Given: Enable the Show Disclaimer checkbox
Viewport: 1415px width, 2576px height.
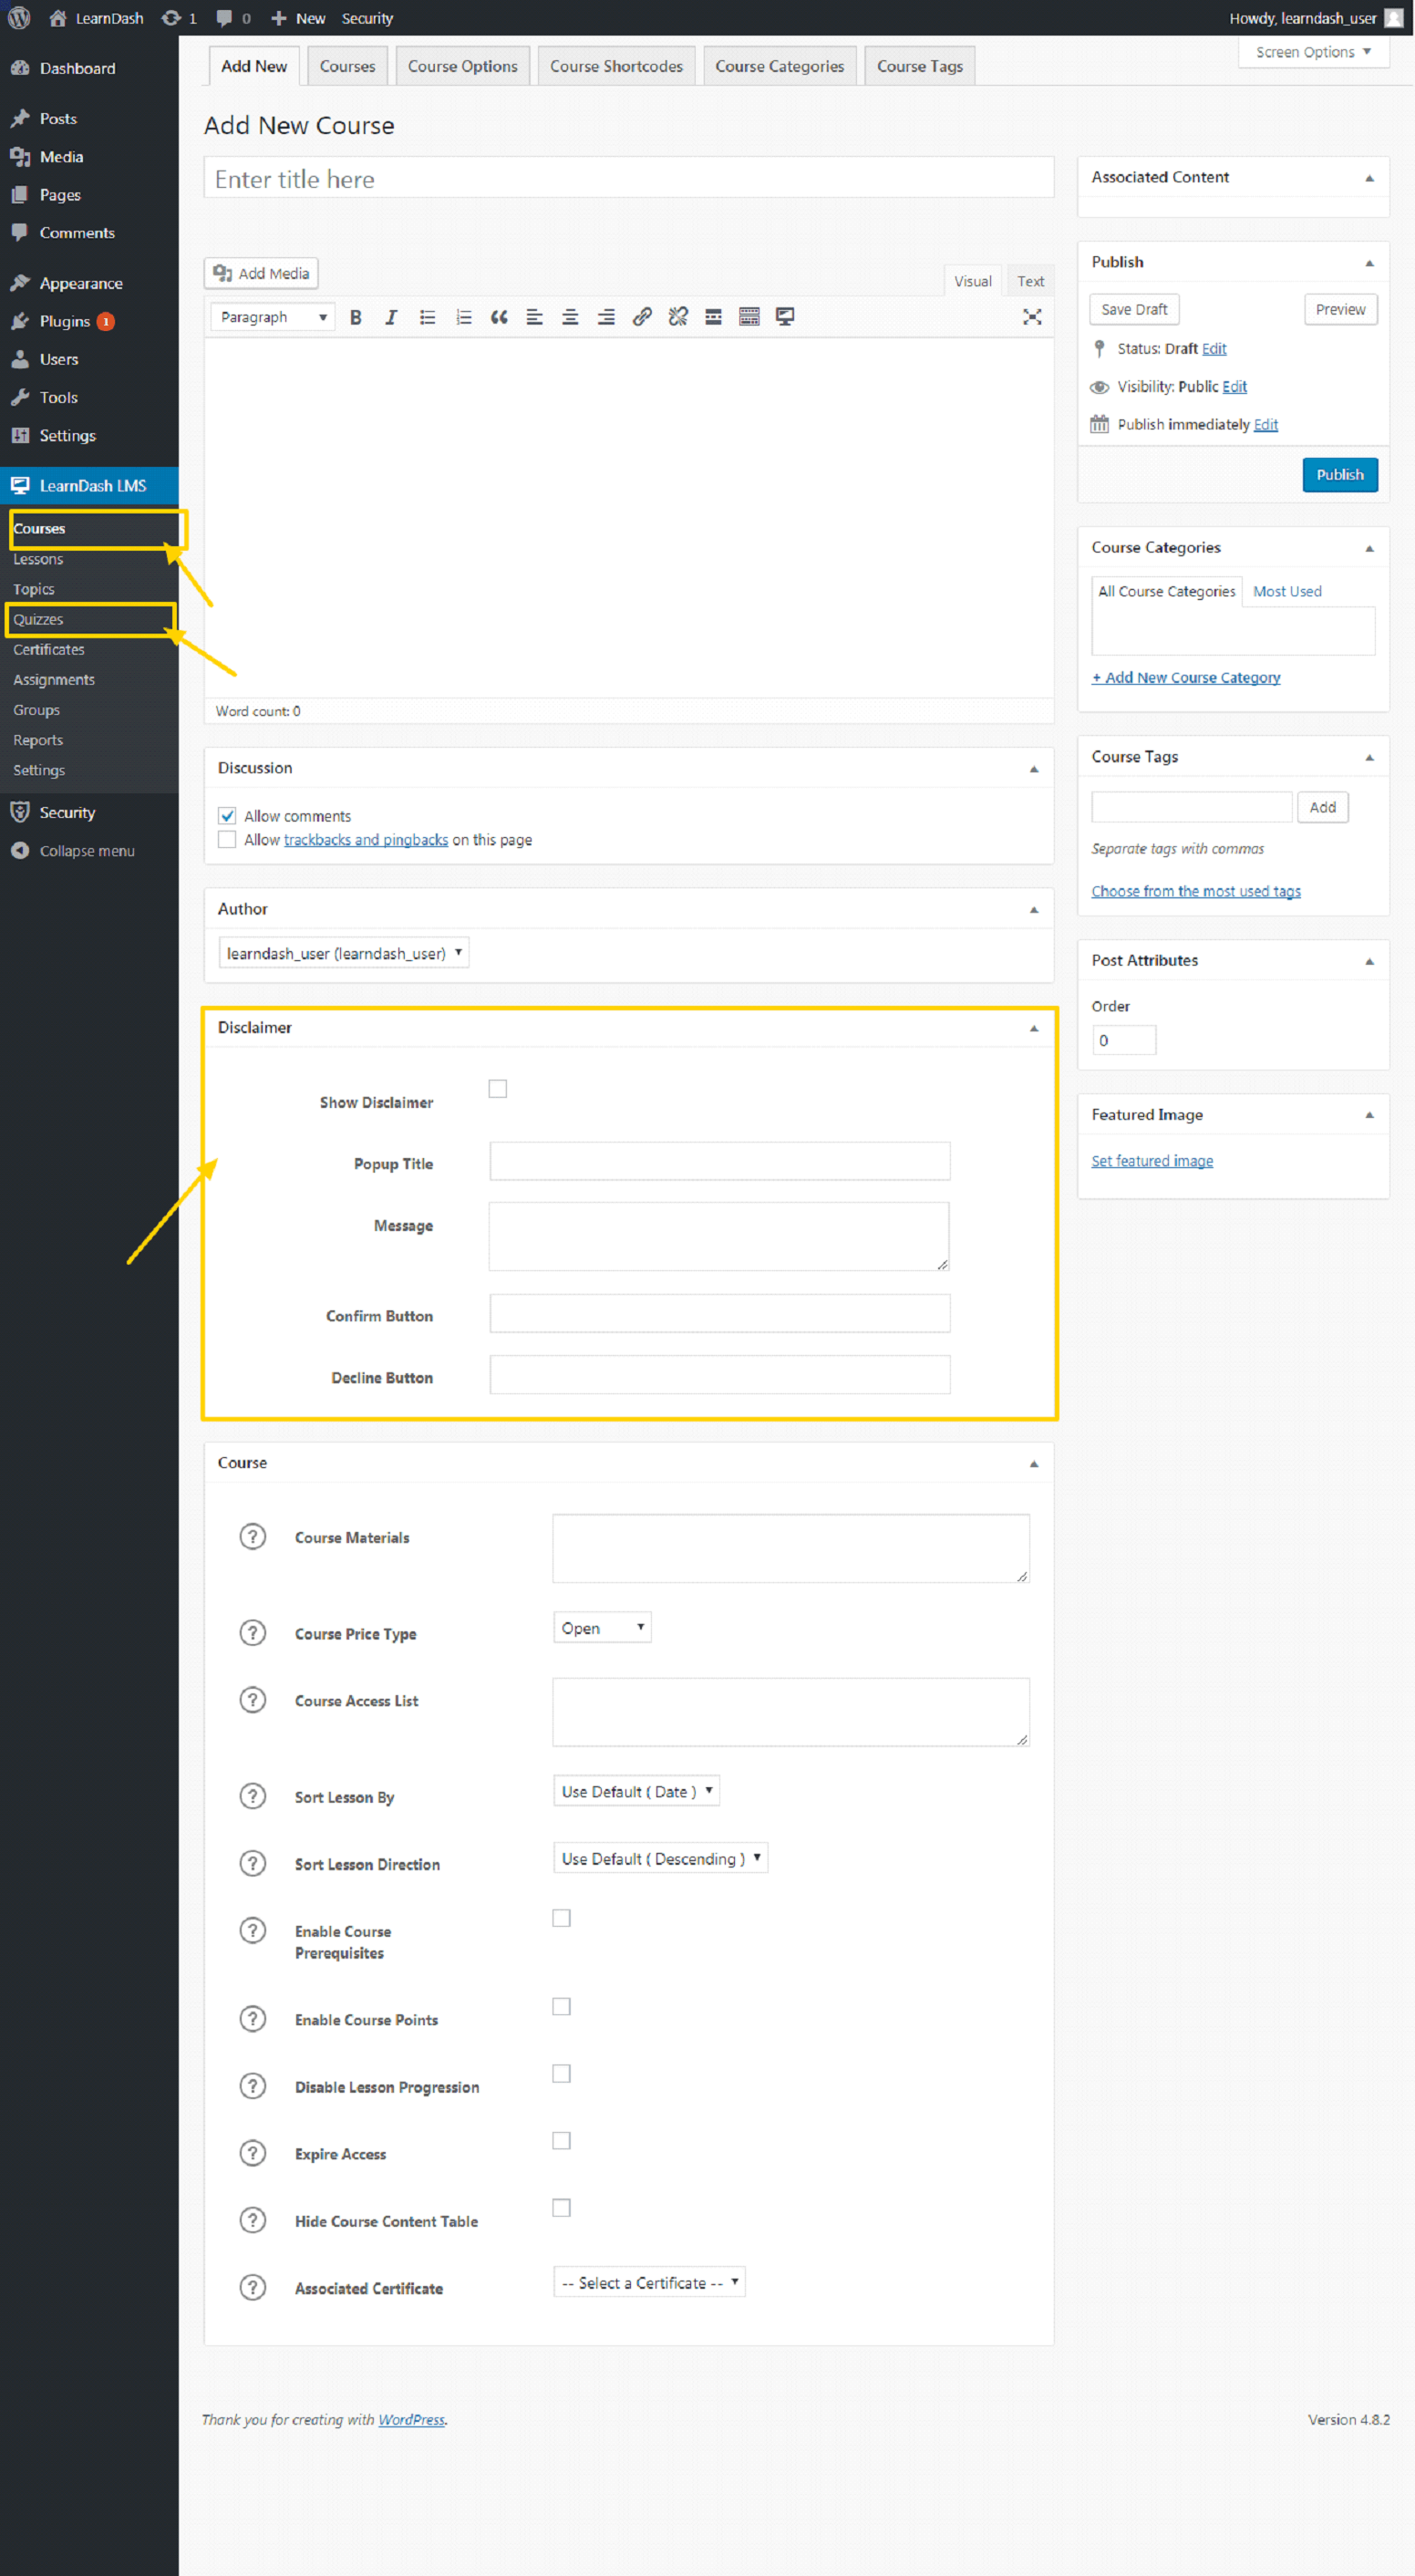Looking at the screenshot, I should click(498, 1088).
